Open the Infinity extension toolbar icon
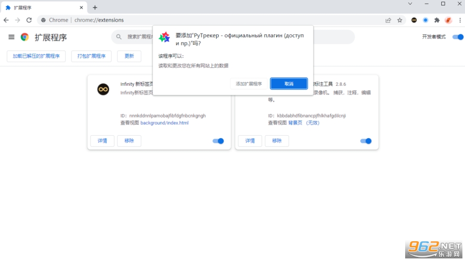This screenshot has height=261, width=465. [x=414, y=20]
